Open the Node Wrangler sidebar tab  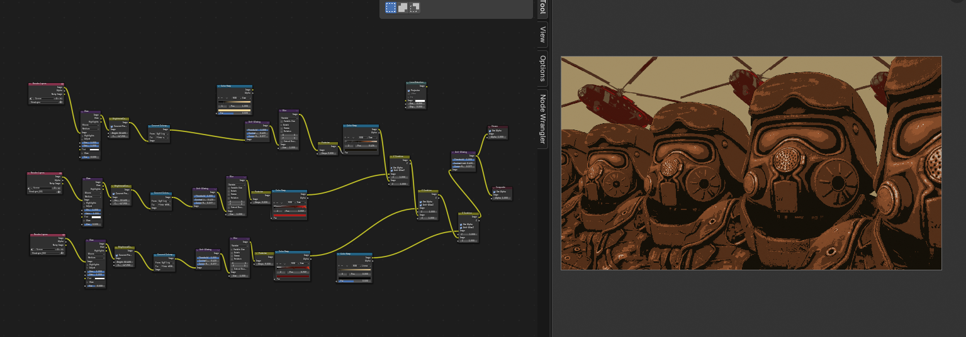[542, 119]
